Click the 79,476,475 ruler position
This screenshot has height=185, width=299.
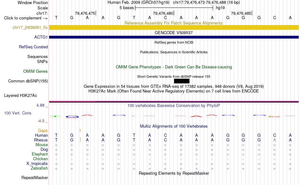pos(85,13)
